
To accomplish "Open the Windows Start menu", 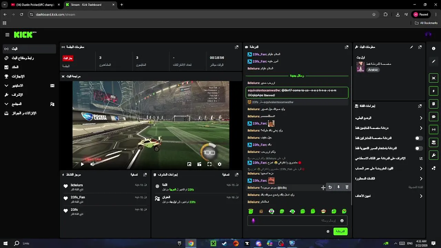I will [x=5, y=243].
